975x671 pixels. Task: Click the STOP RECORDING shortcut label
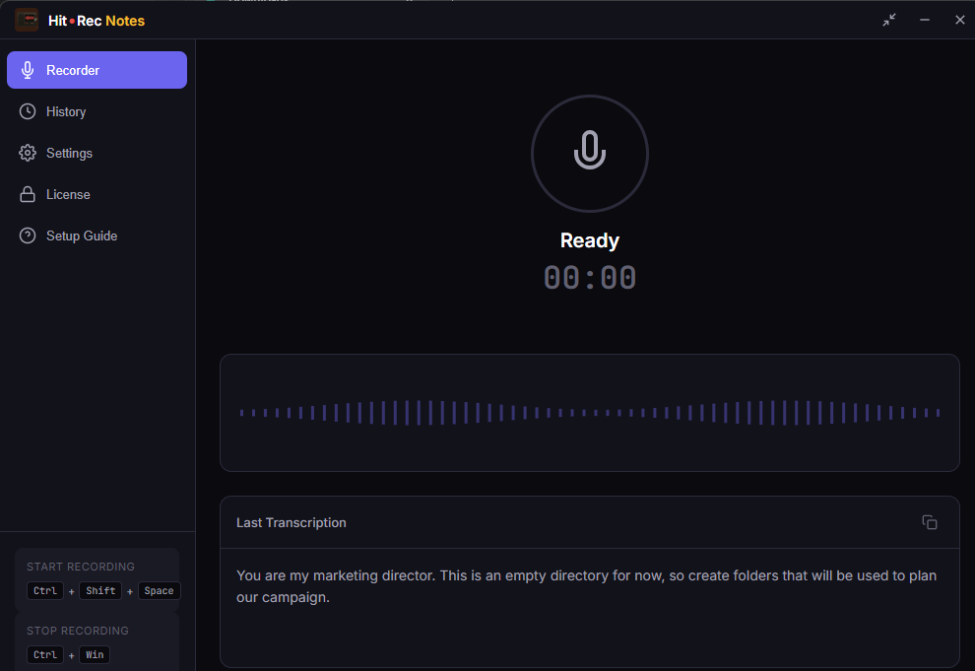[78, 631]
